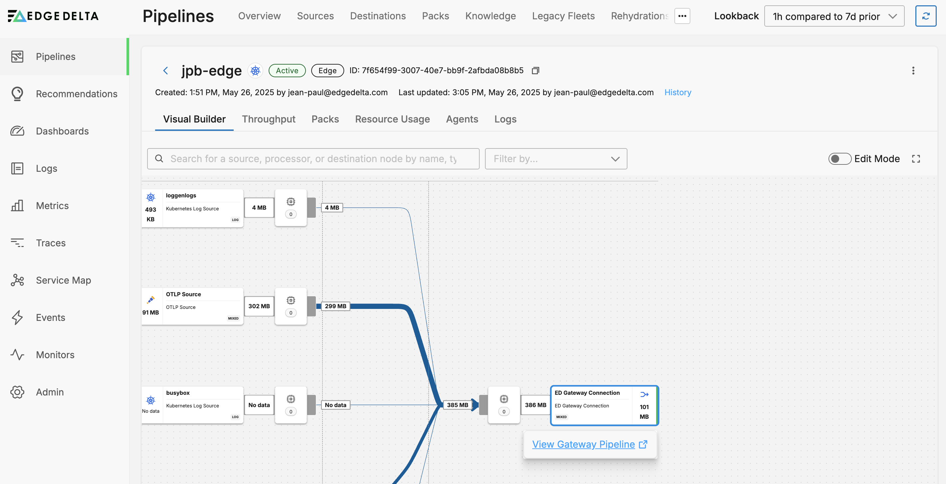Switch to the Agents tab

point(462,120)
